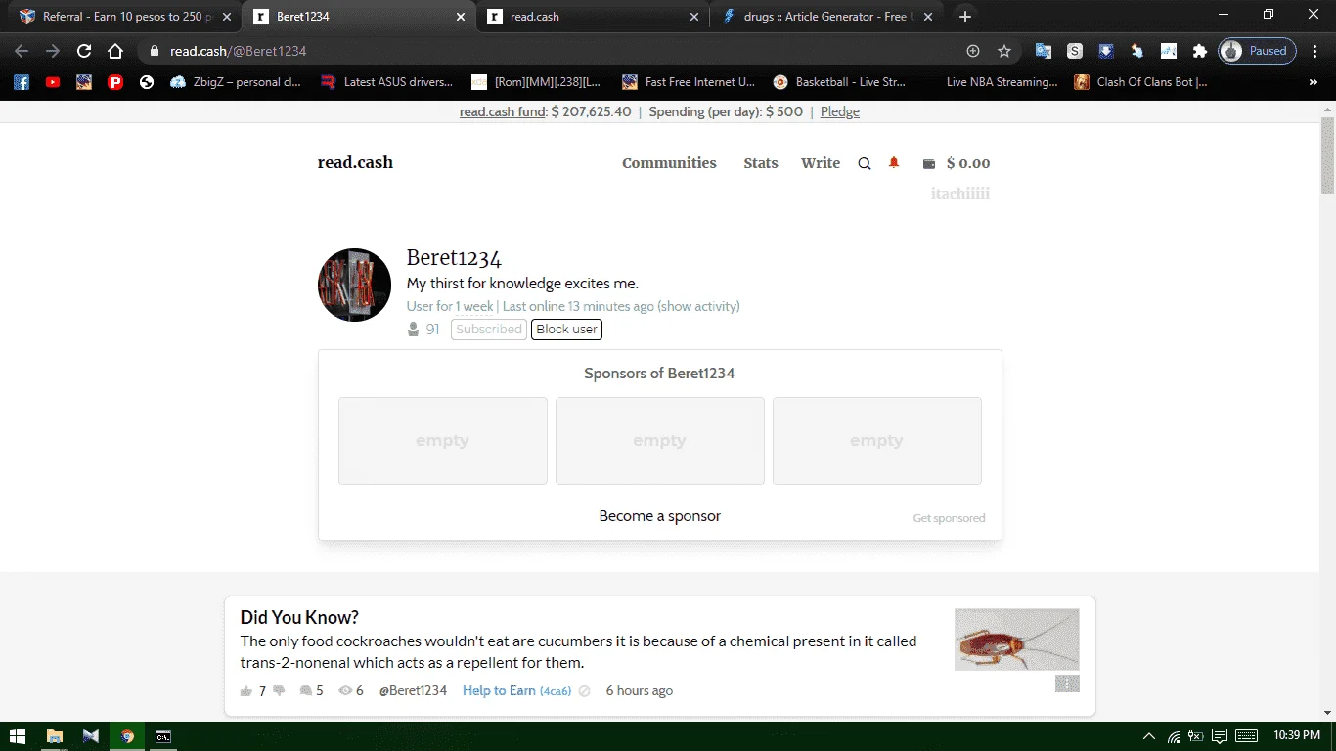
Task: Open the Windows Start button
Action: point(17,736)
